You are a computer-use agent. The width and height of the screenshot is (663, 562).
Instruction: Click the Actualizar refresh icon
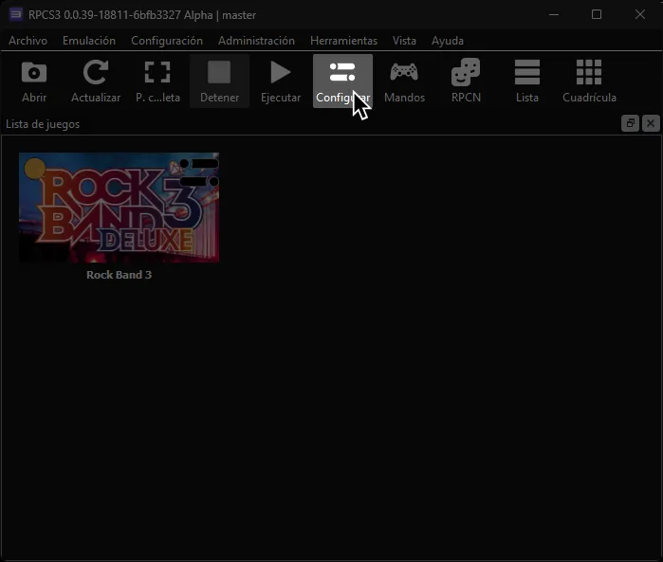pos(96,82)
